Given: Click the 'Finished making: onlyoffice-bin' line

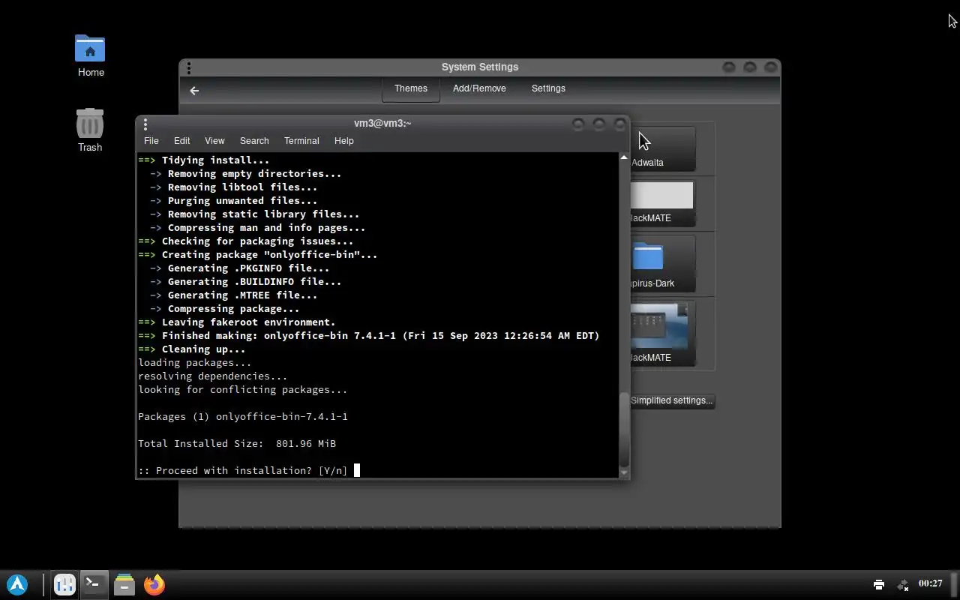Looking at the screenshot, I should coord(369,336).
